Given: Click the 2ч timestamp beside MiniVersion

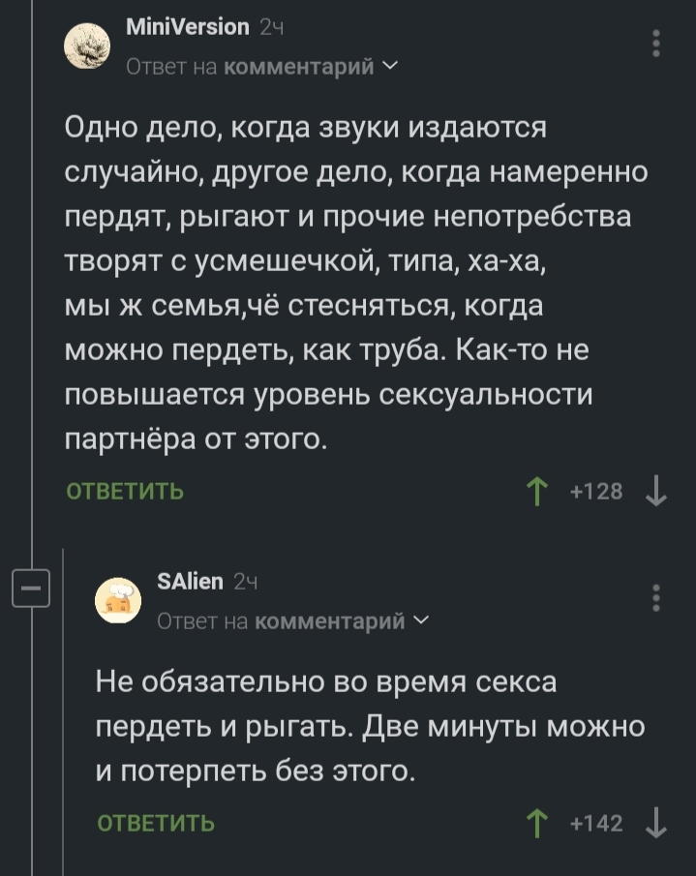Looking at the screenshot, I should click(x=270, y=28).
